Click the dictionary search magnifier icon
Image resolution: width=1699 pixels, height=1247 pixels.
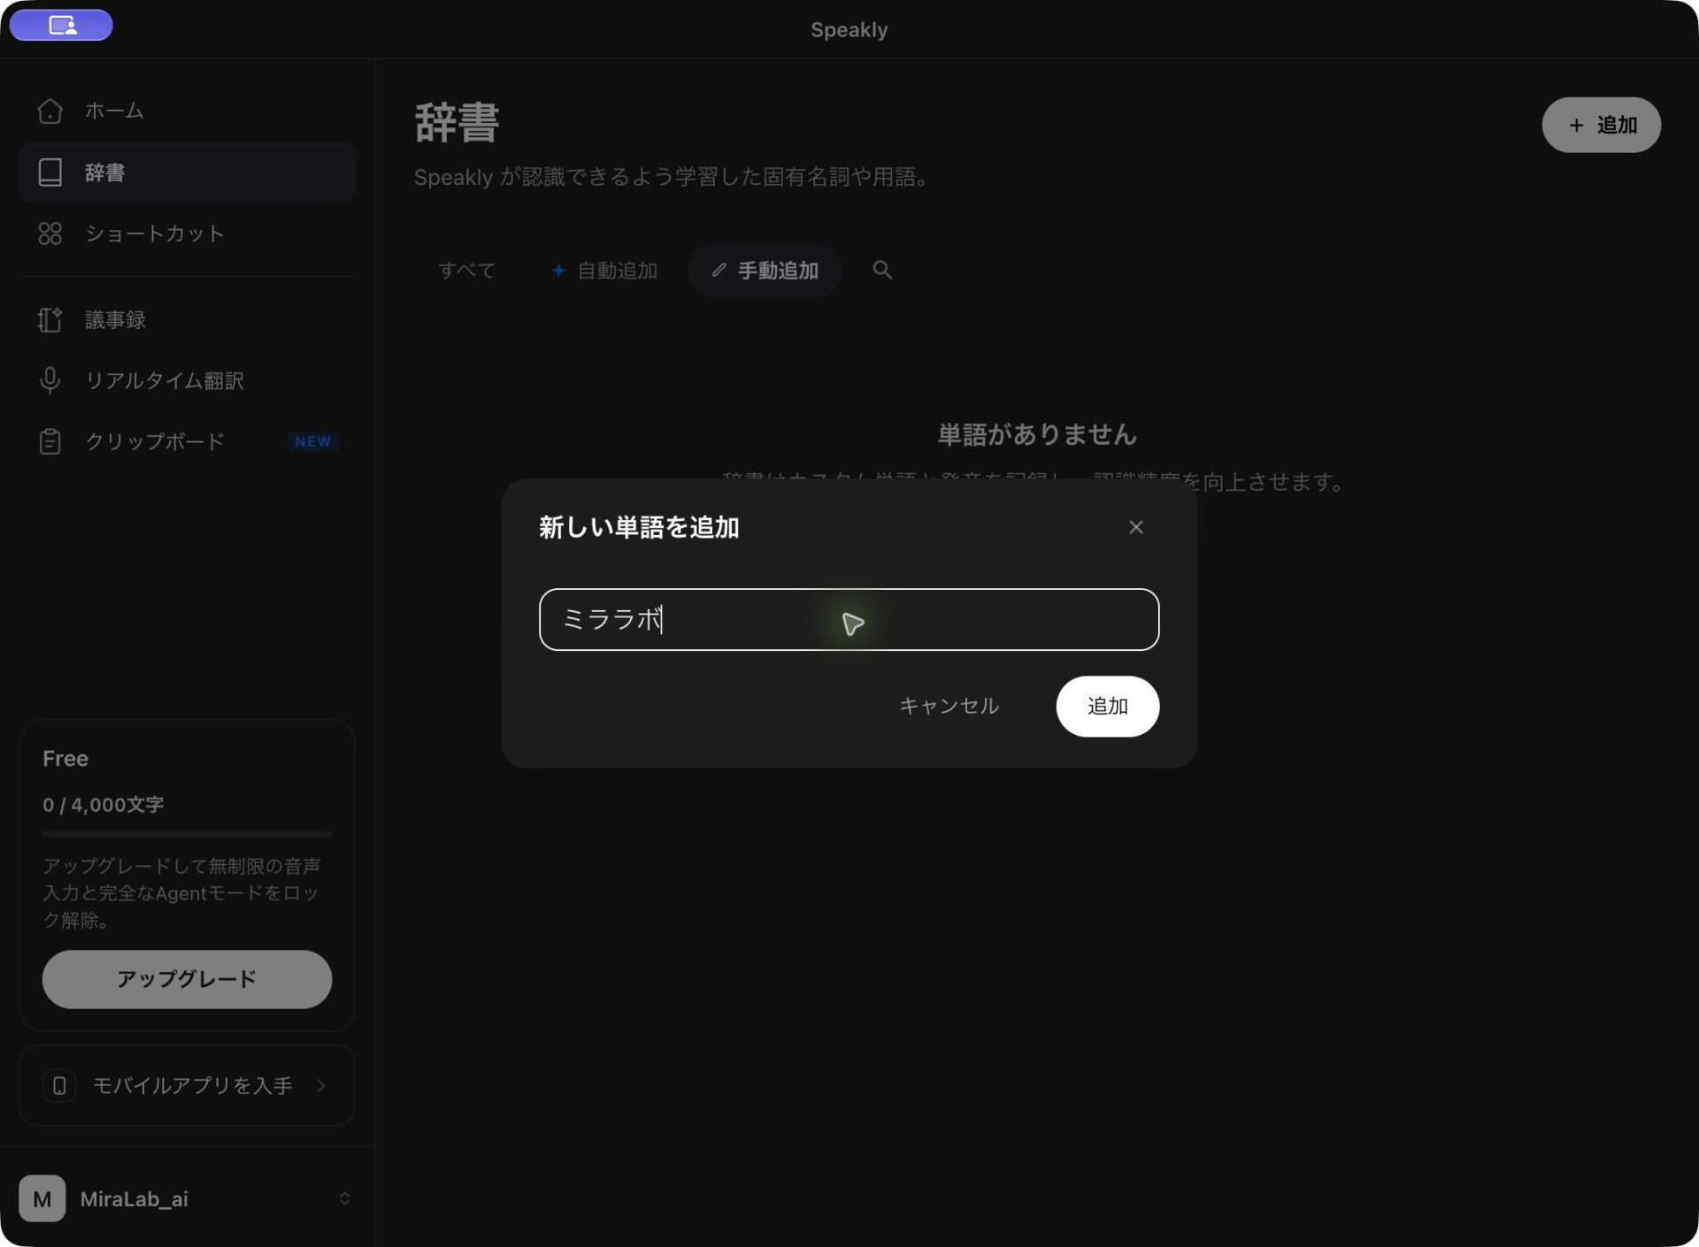coord(882,270)
